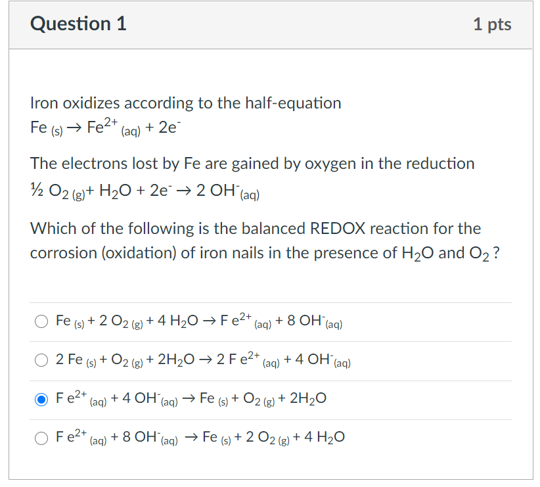Click the Question 1 heading text
The width and height of the screenshot is (540, 487).
[x=78, y=24]
